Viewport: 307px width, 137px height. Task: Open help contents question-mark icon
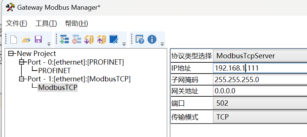pyautogui.click(x=139, y=39)
